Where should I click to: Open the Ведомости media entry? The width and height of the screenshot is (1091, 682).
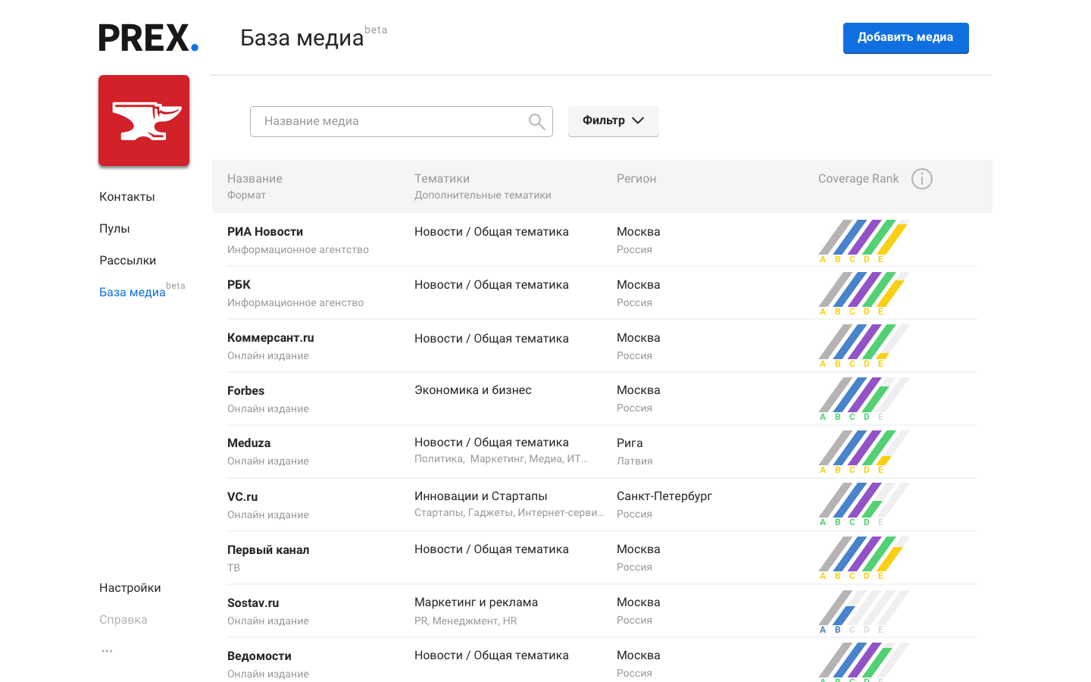[x=260, y=656]
